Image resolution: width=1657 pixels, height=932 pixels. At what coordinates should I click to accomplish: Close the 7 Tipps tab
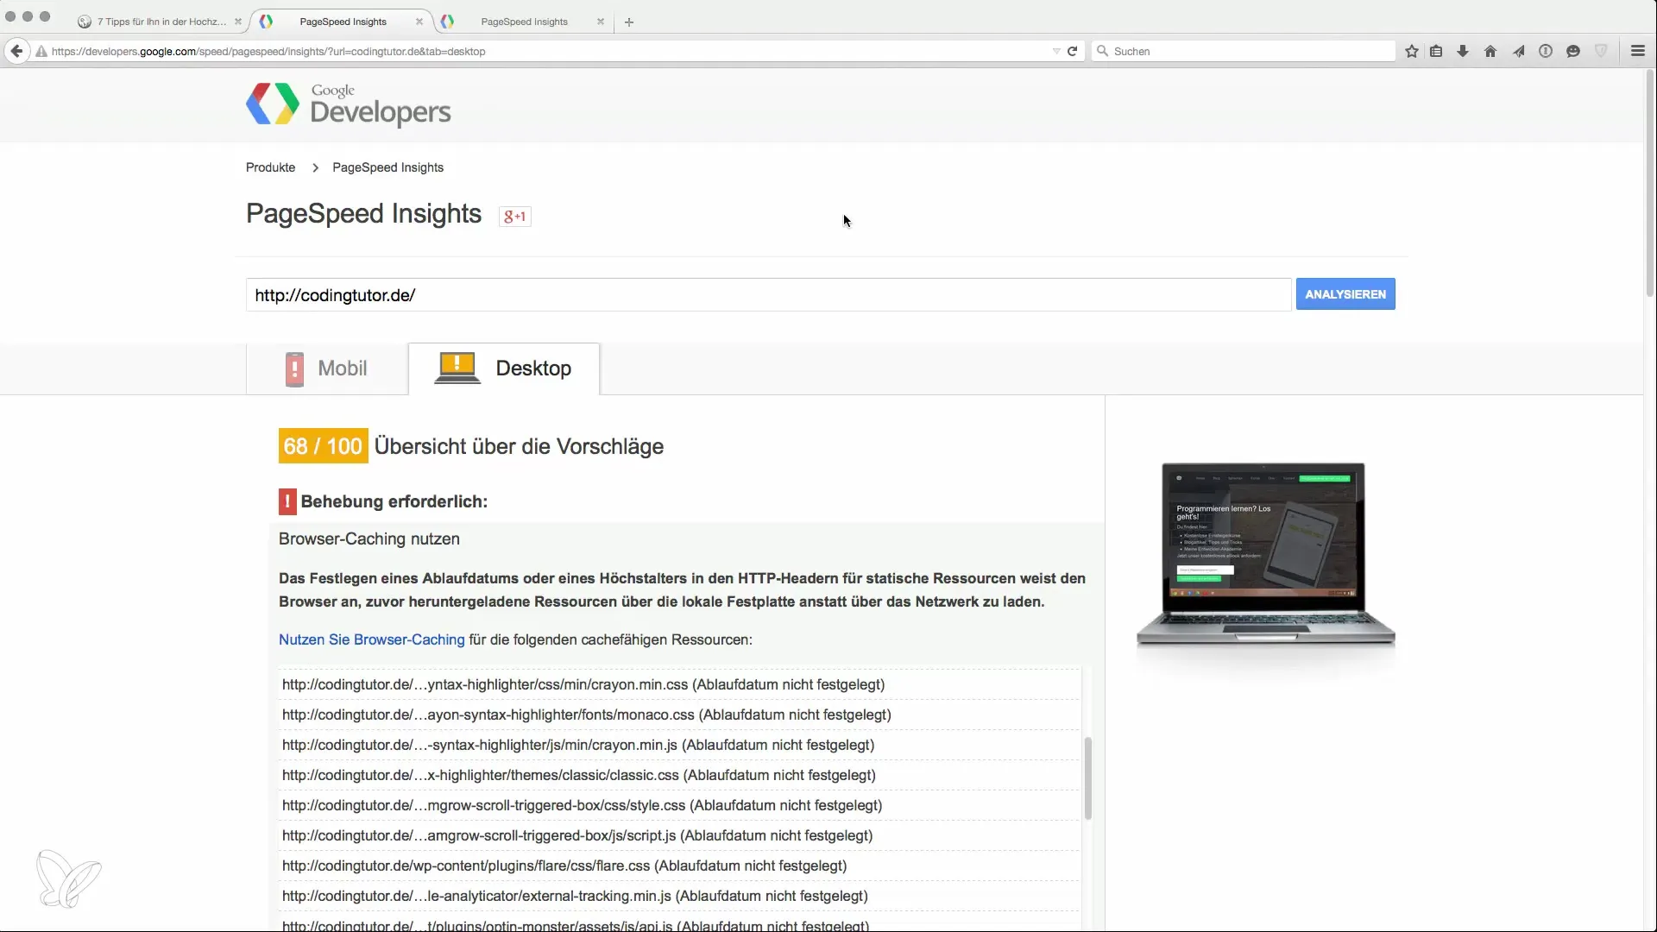point(238,22)
